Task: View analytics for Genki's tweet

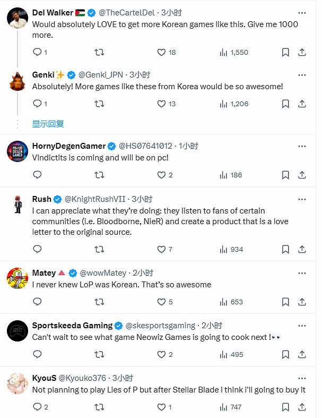Action: (x=224, y=104)
